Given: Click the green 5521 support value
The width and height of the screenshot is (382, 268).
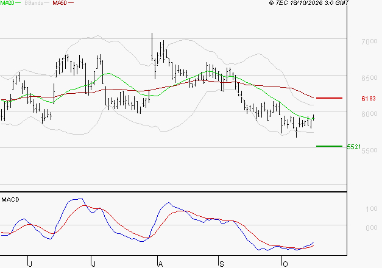Looking at the screenshot, I should pyautogui.click(x=354, y=147).
